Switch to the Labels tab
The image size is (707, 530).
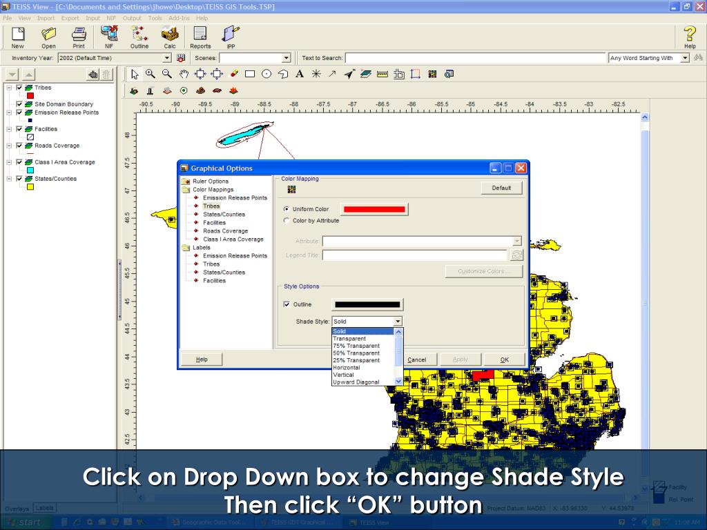pos(45,508)
